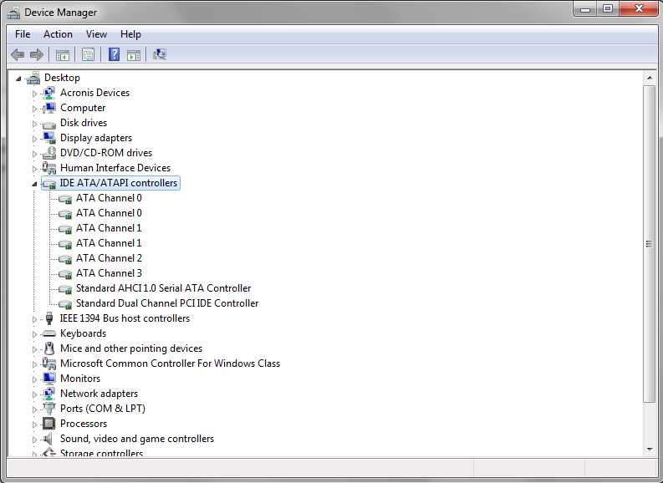Image resolution: width=663 pixels, height=483 pixels.
Task: Click the DVD/CD-ROM drives icon
Action: coord(49,153)
